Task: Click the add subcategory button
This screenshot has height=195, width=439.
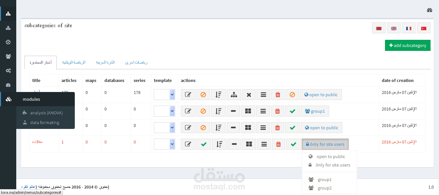Action: pyautogui.click(x=408, y=45)
